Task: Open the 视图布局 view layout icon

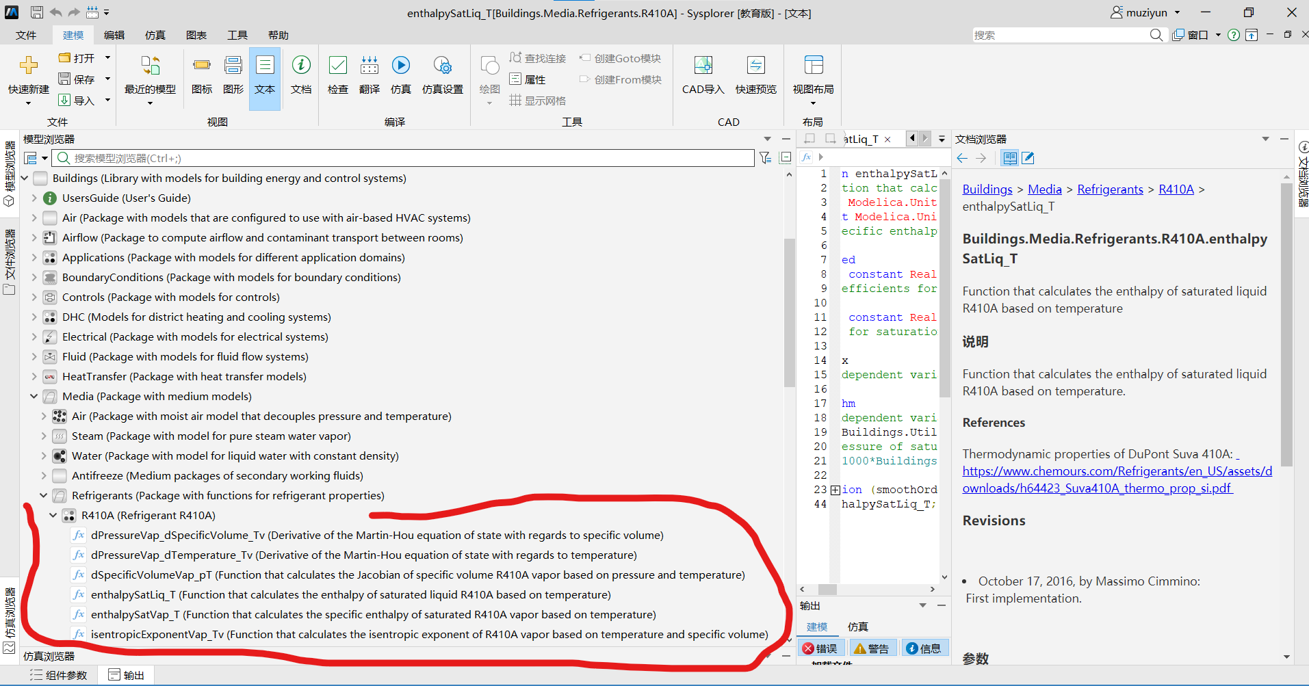Action: pos(814,66)
